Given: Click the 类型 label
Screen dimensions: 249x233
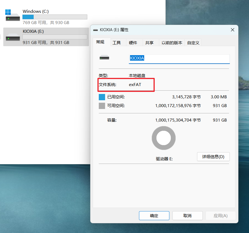Looking at the screenshot, I should coord(103,76).
